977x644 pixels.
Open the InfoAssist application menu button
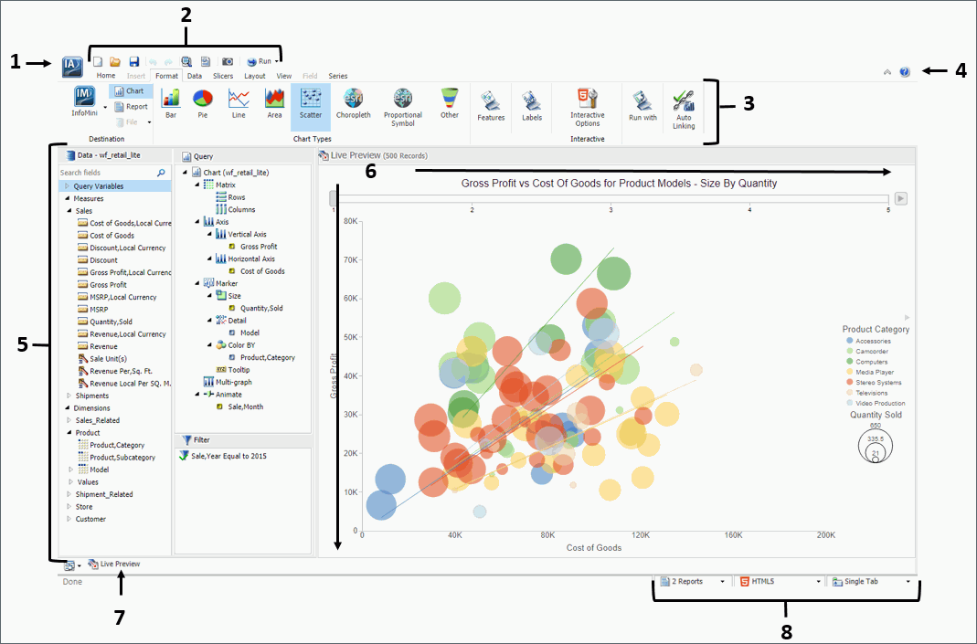coord(72,66)
